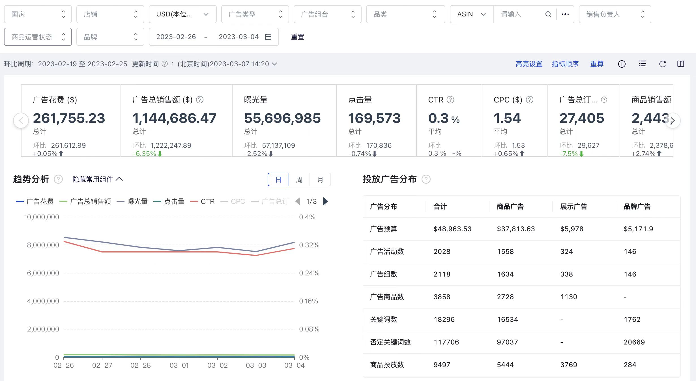Click the 高亮设置 link
The image size is (696, 381).
[529, 64]
